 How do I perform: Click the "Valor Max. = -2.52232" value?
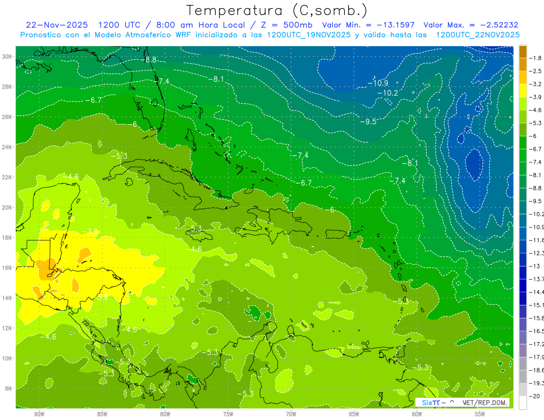pyautogui.click(x=471, y=25)
